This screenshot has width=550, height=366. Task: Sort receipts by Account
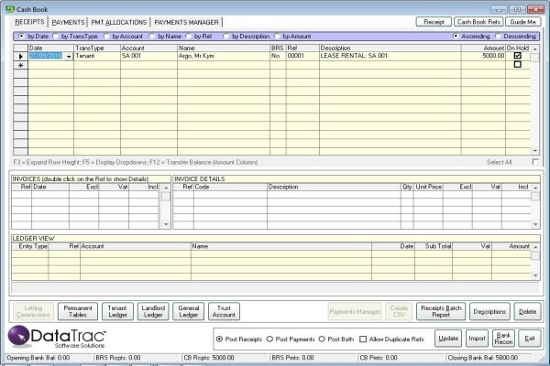click(x=106, y=36)
